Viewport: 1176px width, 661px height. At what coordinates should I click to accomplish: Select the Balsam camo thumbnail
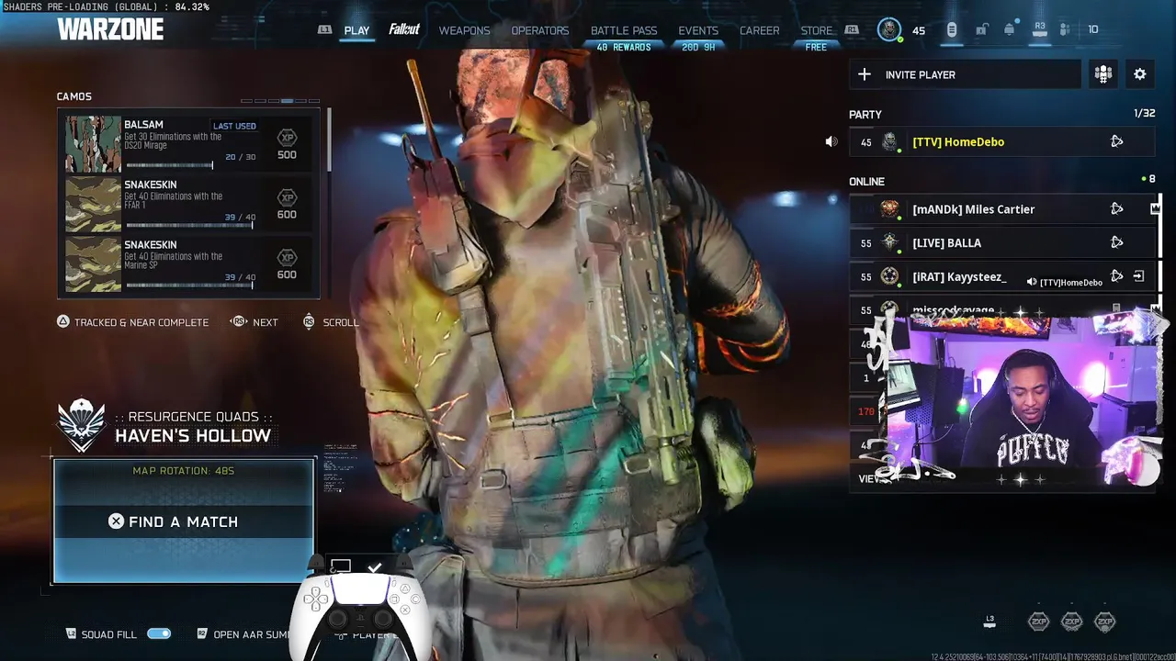click(93, 144)
